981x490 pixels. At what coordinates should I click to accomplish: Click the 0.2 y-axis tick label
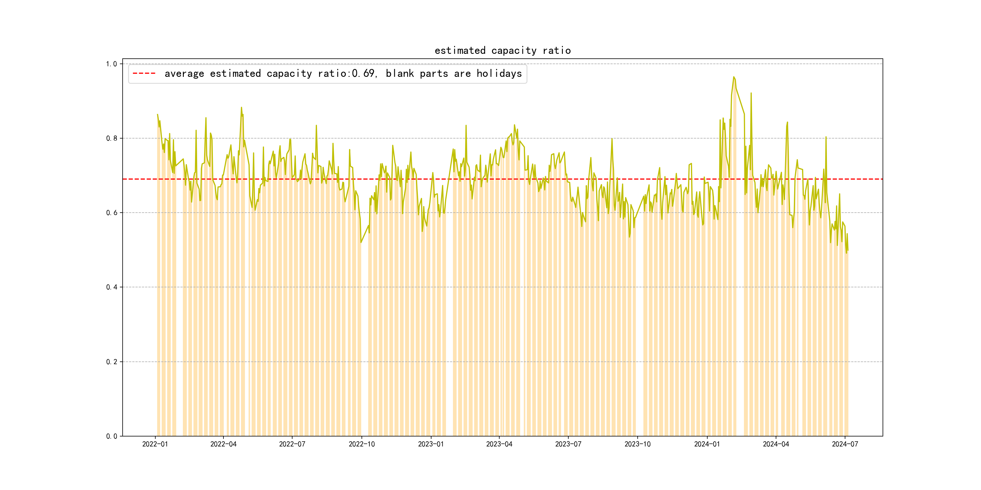[112, 362]
